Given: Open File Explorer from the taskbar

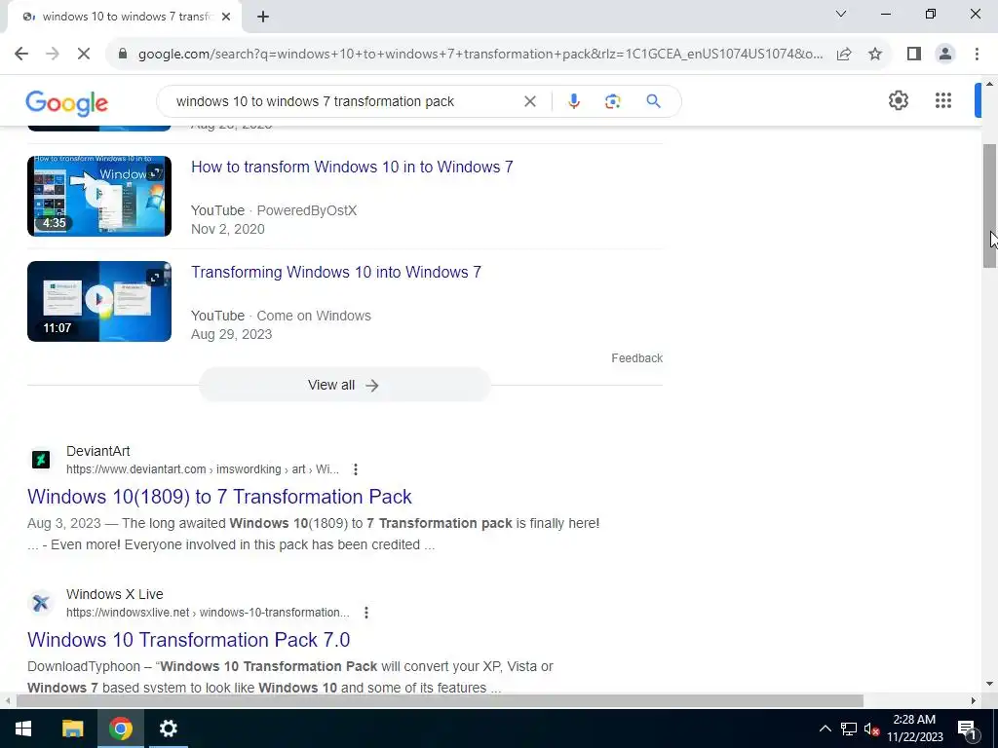Looking at the screenshot, I should coord(72,729).
